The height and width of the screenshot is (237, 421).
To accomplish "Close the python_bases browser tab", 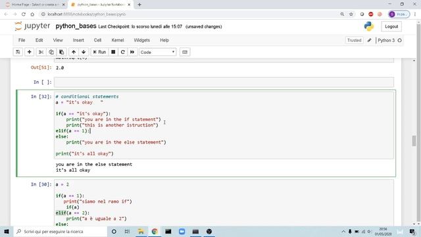I will (129, 5).
